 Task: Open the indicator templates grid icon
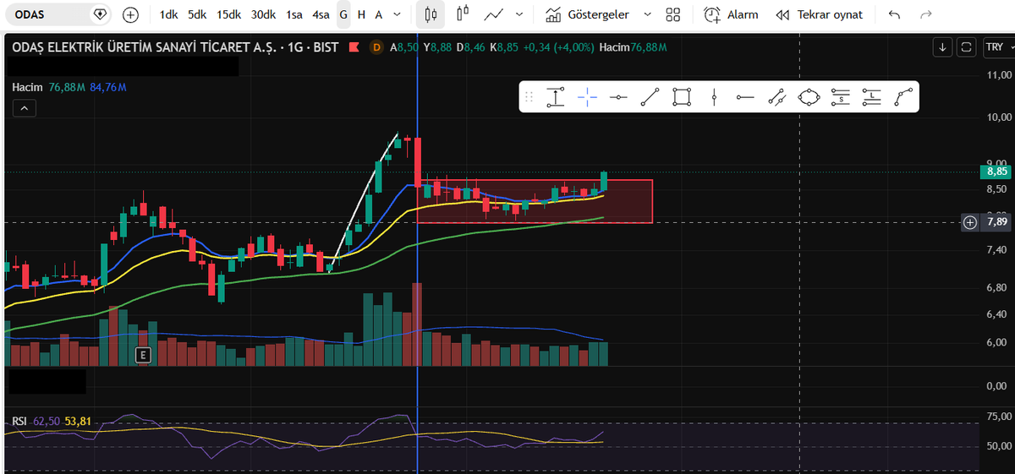pos(673,14)
